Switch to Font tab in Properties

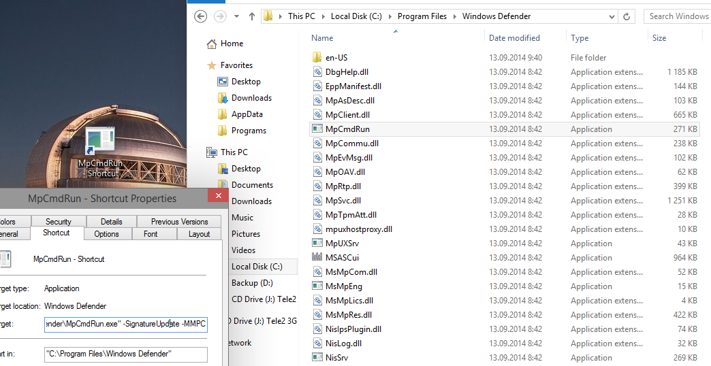tap(151, 234)
